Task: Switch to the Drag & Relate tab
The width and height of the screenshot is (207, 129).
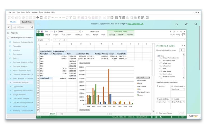Action: tap(27, 22)
